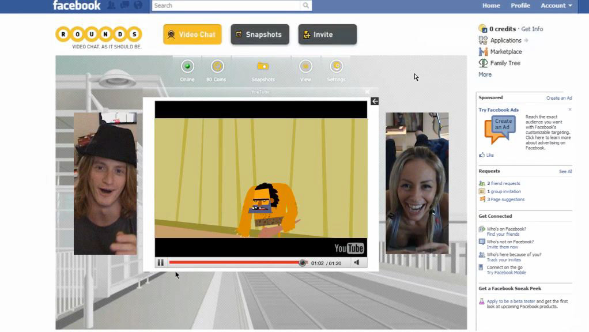
Task: Mute the video with speaker icon
Action: point(357,263)
